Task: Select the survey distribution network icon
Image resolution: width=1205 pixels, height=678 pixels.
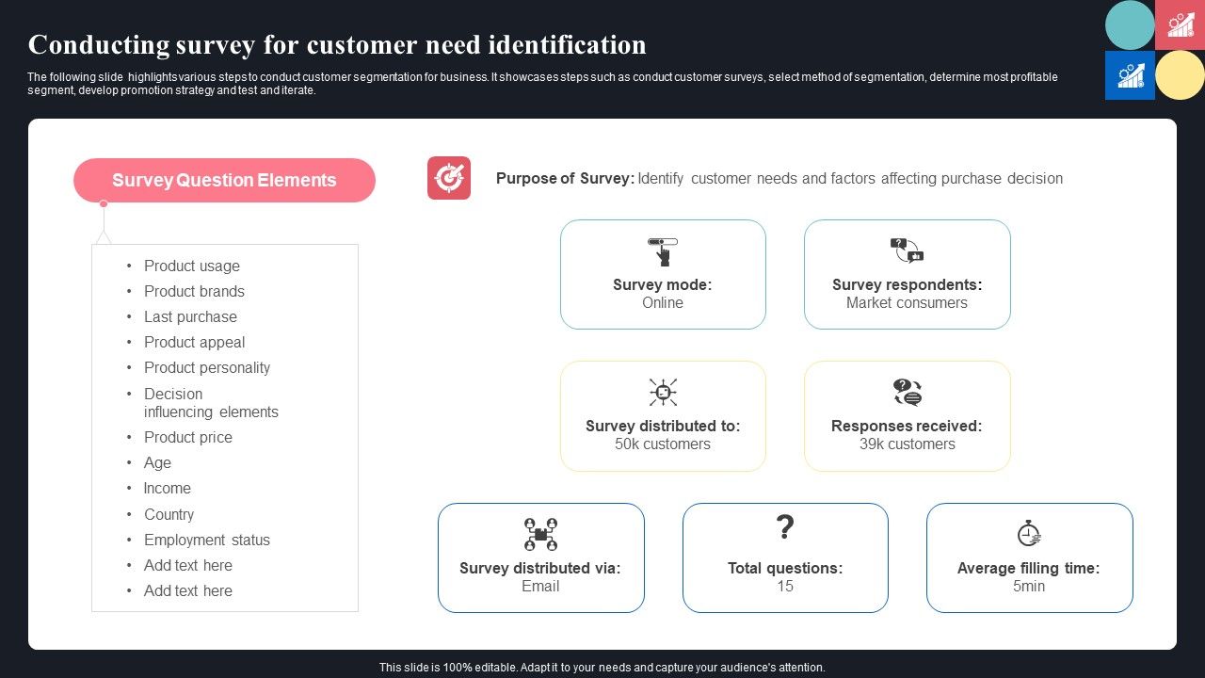Action: pos(663,392)
